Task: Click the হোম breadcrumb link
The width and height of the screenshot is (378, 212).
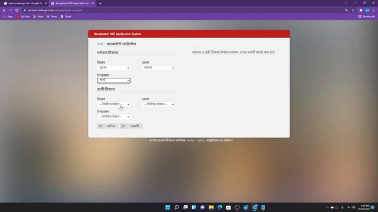Action: [100, 44]
